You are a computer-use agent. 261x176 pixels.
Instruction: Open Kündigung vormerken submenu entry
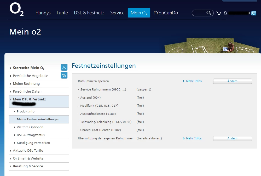click(33, 143)
